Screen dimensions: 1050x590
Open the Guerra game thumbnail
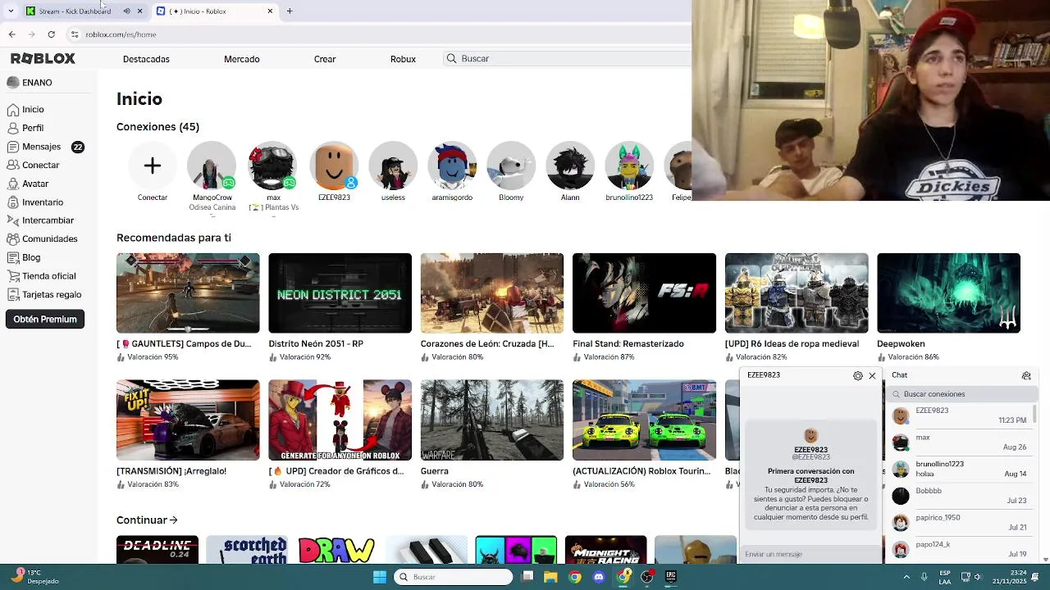[492, 420]
